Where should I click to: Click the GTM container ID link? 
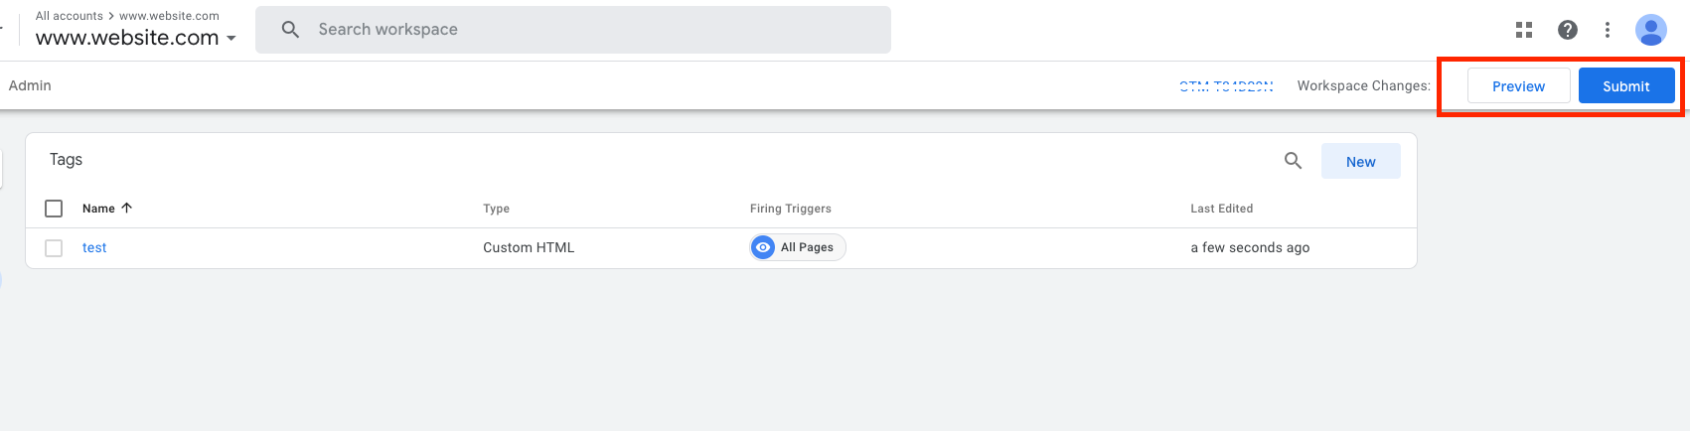coord(1226,86)
